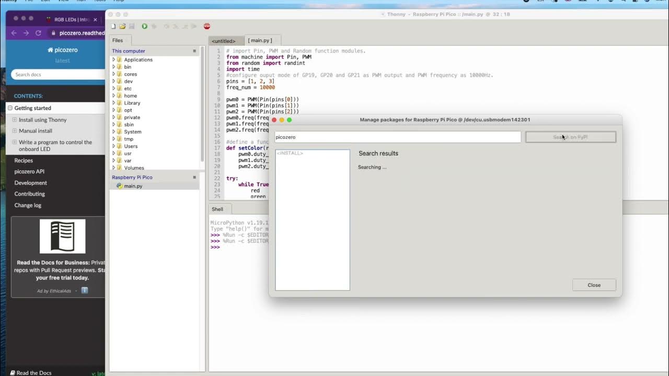Reload the picozero docs page
Viewport: 669px width, 376px height.
point(38,33)
